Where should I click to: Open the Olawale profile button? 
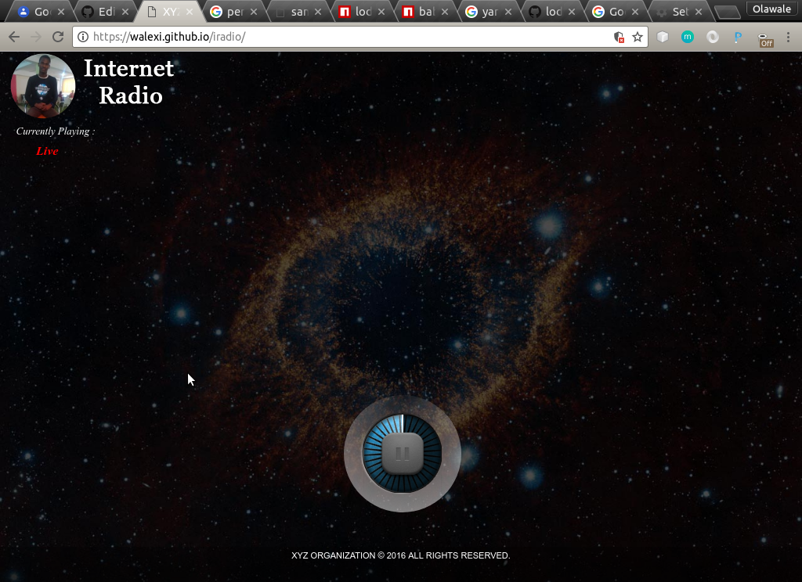pos(771,9)
